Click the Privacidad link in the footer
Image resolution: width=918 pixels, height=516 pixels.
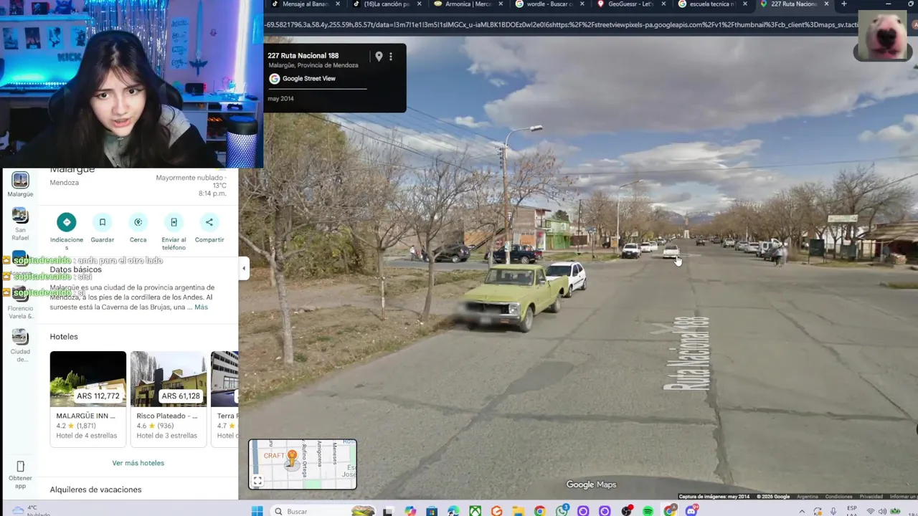pos(871,497)
